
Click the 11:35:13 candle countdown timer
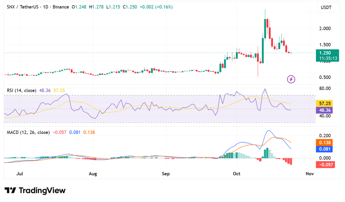(x=327, y=58)
